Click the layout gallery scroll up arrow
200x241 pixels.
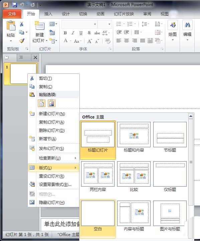coord(191,116)
